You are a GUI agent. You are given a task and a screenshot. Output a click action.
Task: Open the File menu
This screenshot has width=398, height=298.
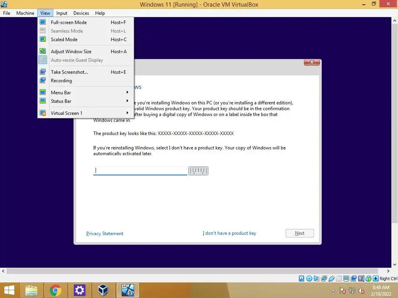(7, 13)
